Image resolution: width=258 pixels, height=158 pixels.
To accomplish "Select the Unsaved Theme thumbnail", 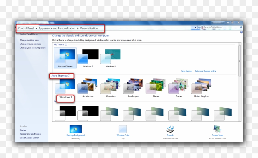I will pos(65,58).
